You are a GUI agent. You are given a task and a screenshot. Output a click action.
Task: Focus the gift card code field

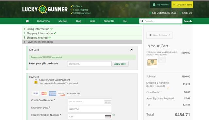pyautogui.click(x=89, y=64)
